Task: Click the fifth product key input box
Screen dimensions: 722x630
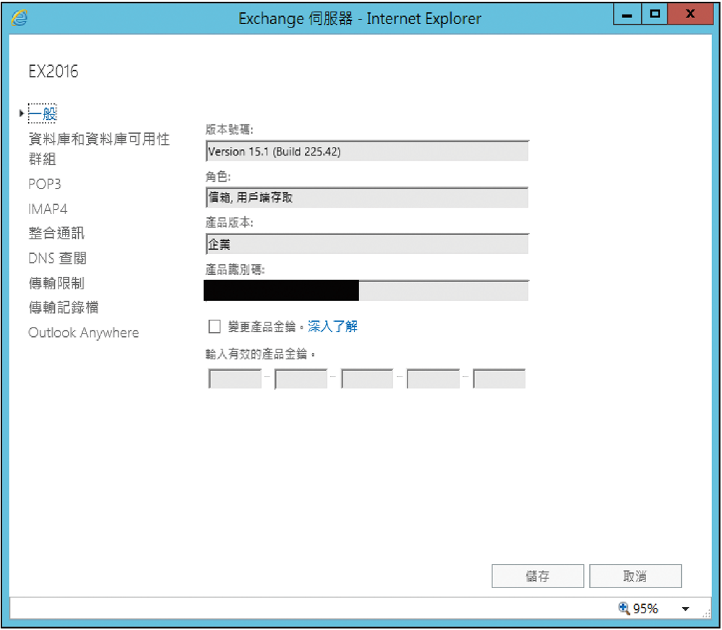Action: 499,379
